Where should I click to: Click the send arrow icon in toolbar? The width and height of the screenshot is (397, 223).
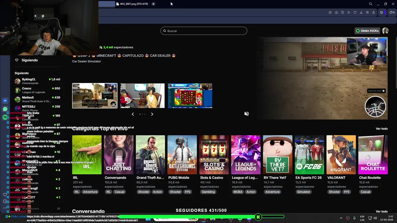[349, 12]
